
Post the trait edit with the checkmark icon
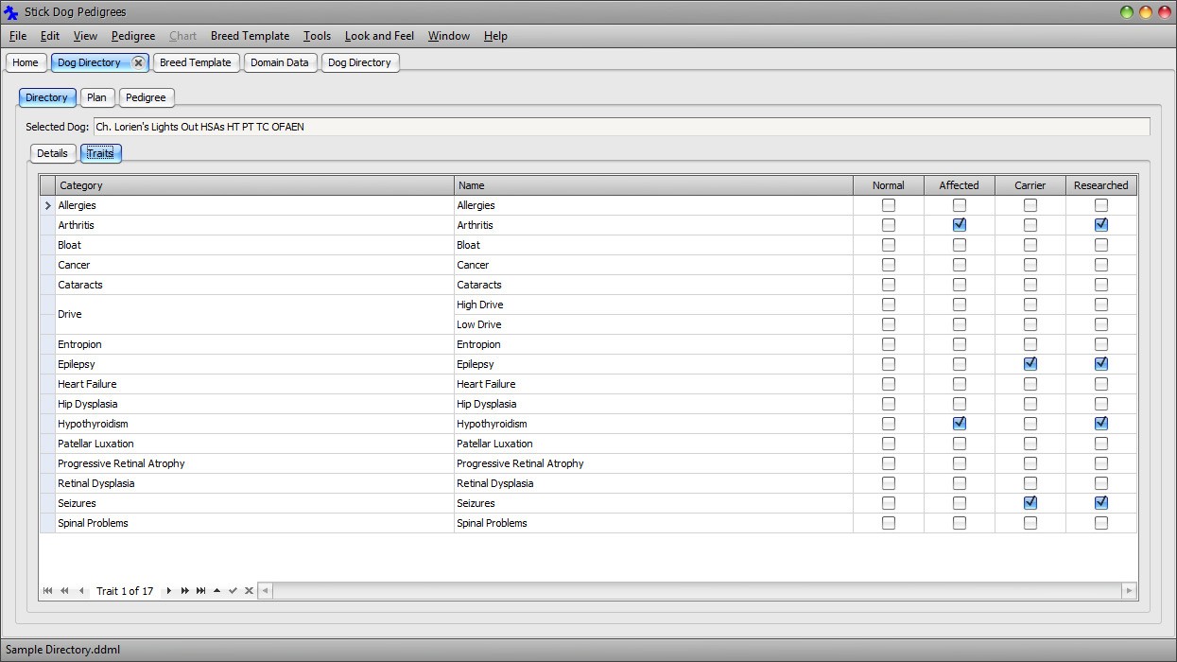pos(233,590)
